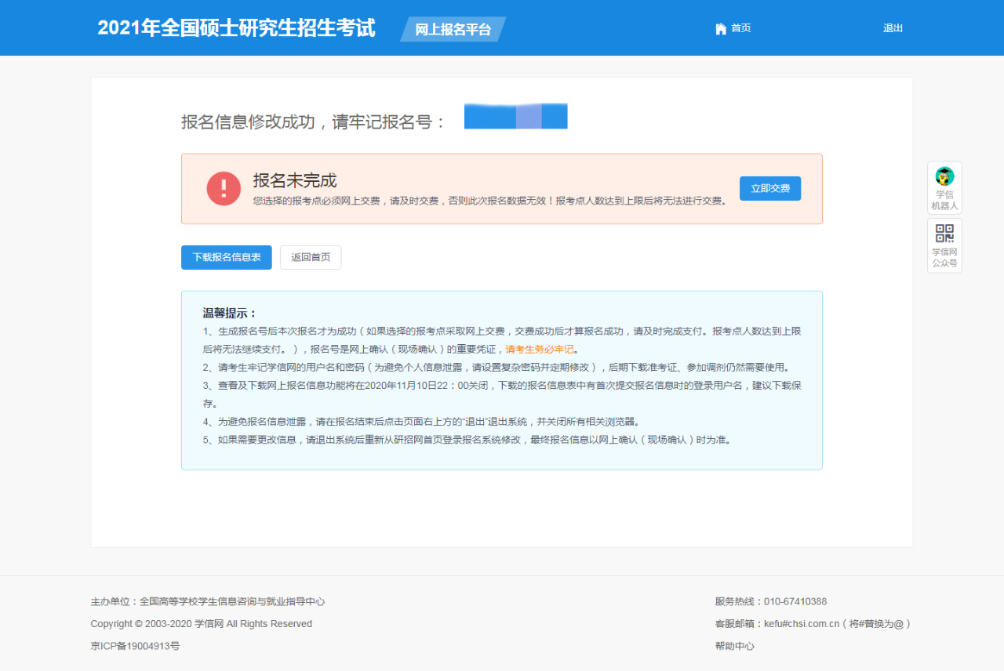Click the red exclamation warning icon
This screenshot has height=671, width=1004.
click(x=222, y=188)
